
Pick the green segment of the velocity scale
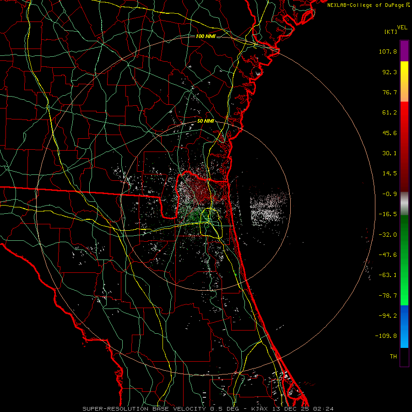(x=404, y=260)
